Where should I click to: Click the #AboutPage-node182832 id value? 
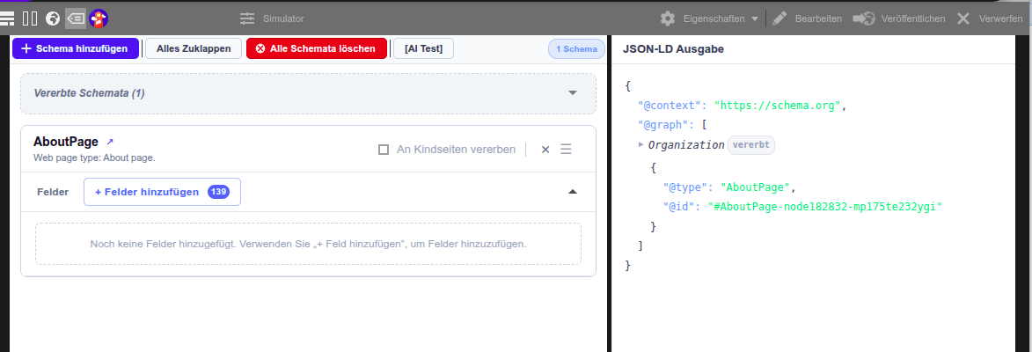825,207
